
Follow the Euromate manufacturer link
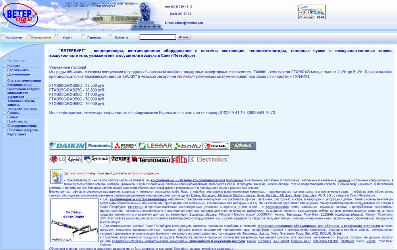(264, 241)
